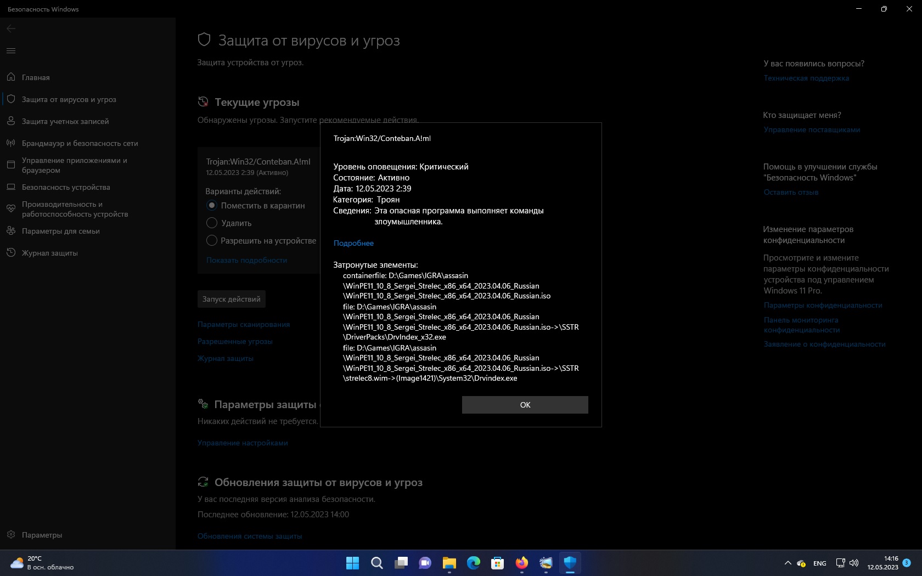Click the family icon beside Параметры для семьи
Image resolution: width=922 pixels, height=576 pixels.
point(11,230)
